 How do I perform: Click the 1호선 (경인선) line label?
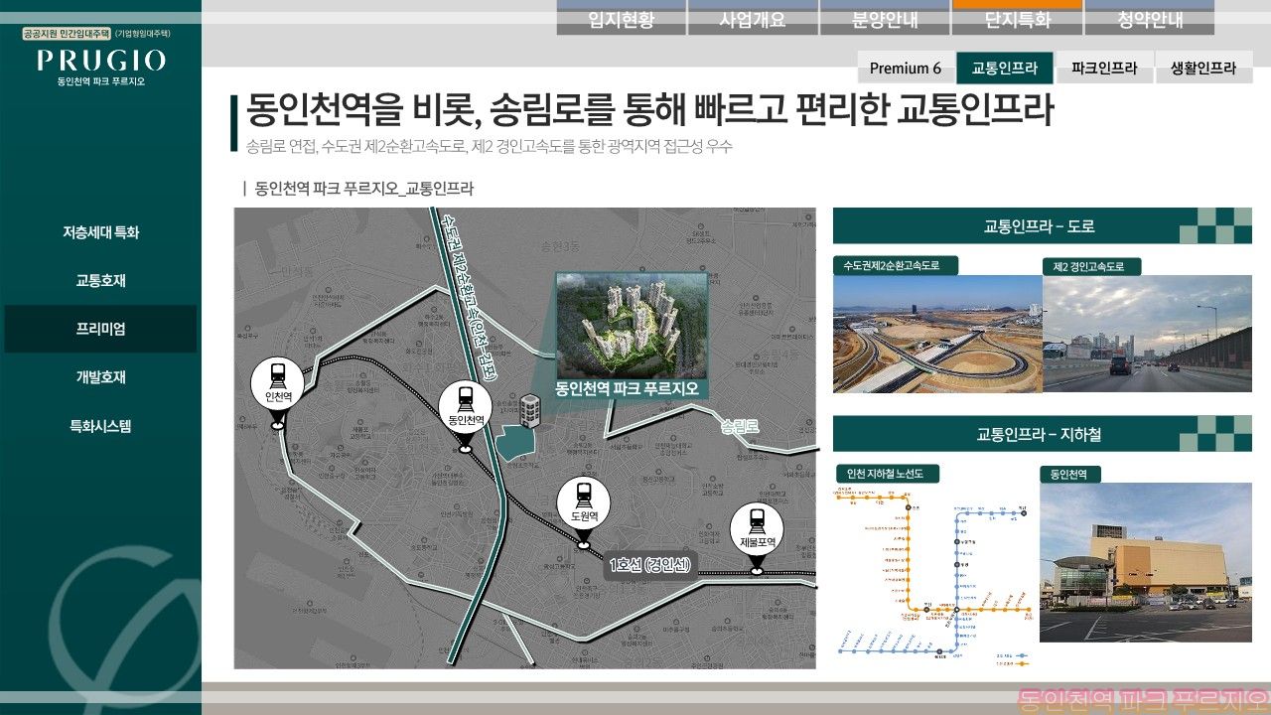pyautogui.click(x=652, y=566)
